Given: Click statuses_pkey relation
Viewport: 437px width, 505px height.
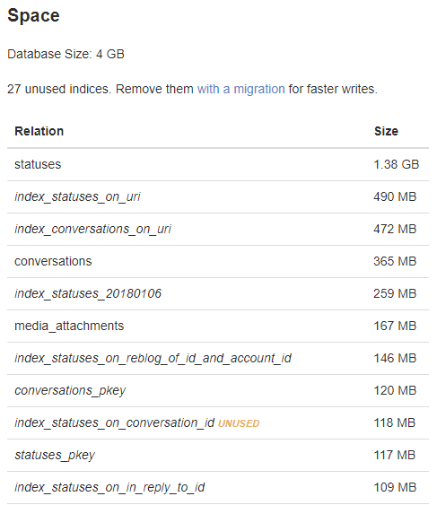Looking at the screenshot, I should pos(55,455).
